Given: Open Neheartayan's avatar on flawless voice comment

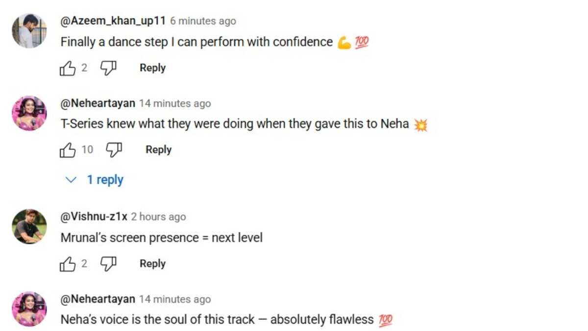Looking at the screenshot, I should click(29, 309).
